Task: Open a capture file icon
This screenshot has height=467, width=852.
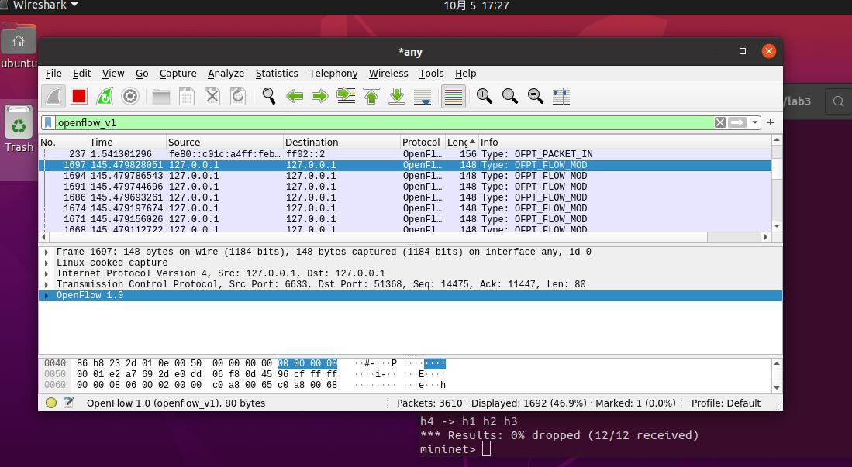Action: (160, 97)
